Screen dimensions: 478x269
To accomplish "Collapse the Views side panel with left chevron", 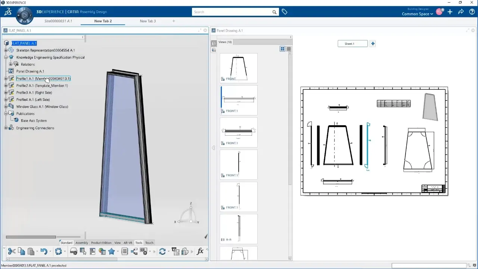I will [x=213, y=148].
